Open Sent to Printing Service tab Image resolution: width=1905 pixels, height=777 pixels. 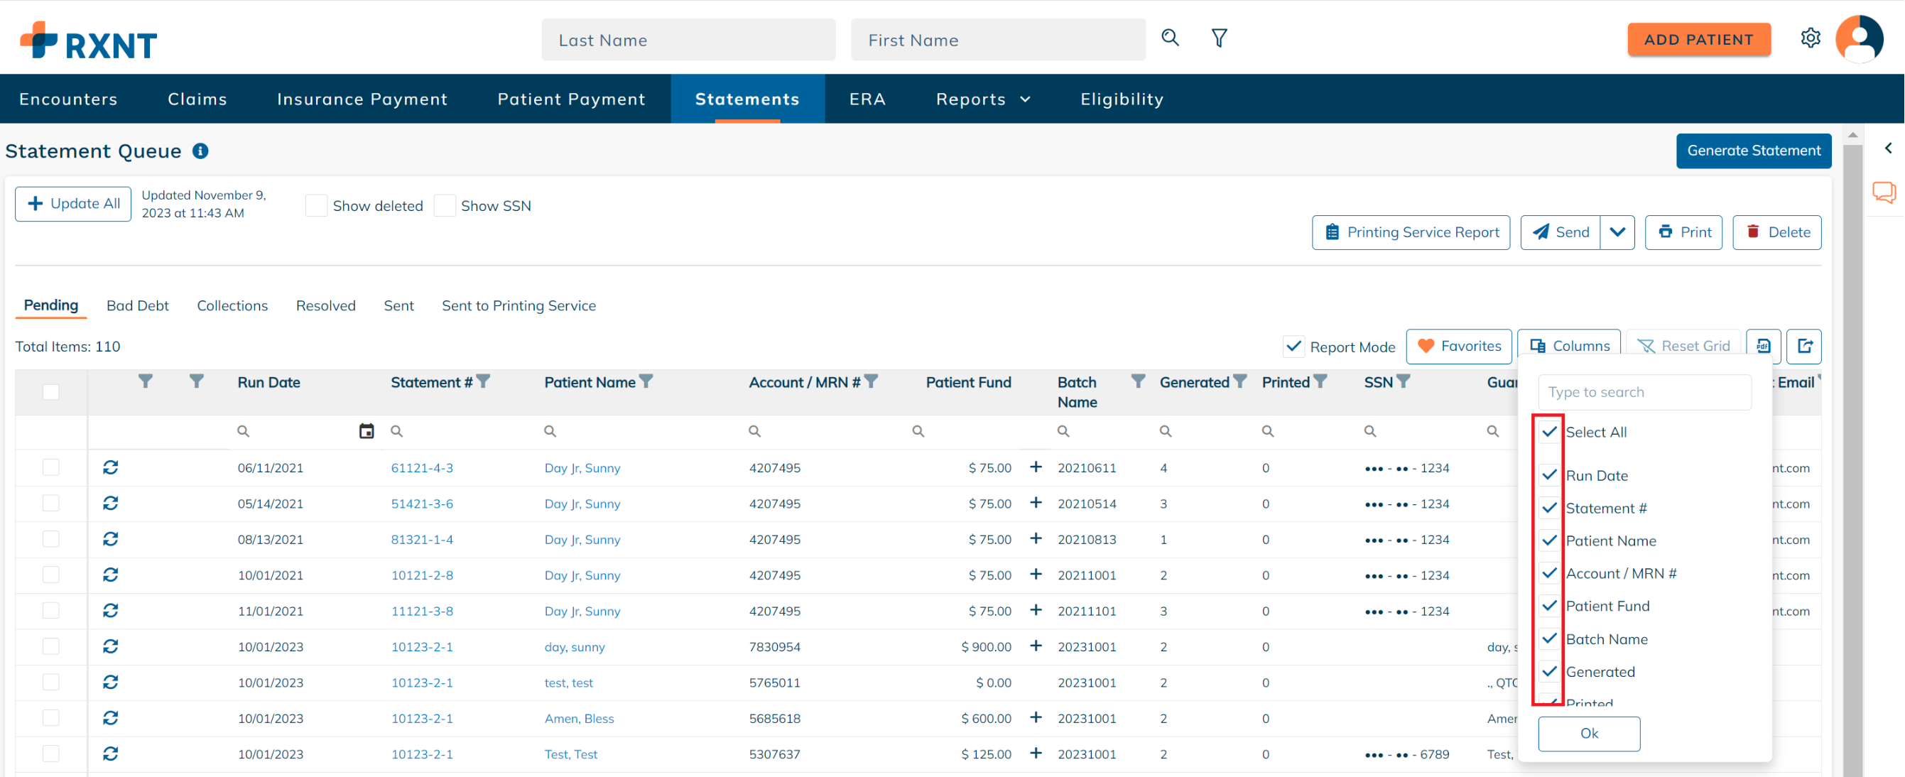519,305
